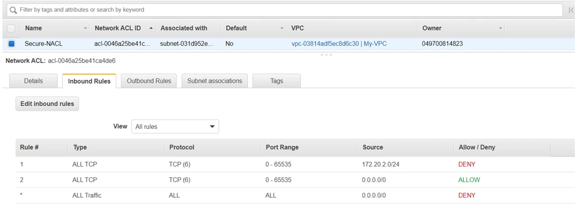This screenshot has width=575, height=222.
Task: Click the DENY value of the * rule
Action: pyautogui.click(x=467, y=195)
